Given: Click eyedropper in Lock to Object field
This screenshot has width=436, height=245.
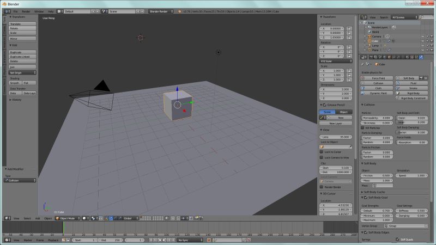Looking at the screenshot, I should [x=350, y=146].
